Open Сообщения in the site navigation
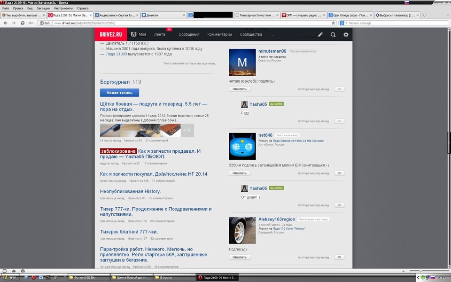 tap(189, 34)
